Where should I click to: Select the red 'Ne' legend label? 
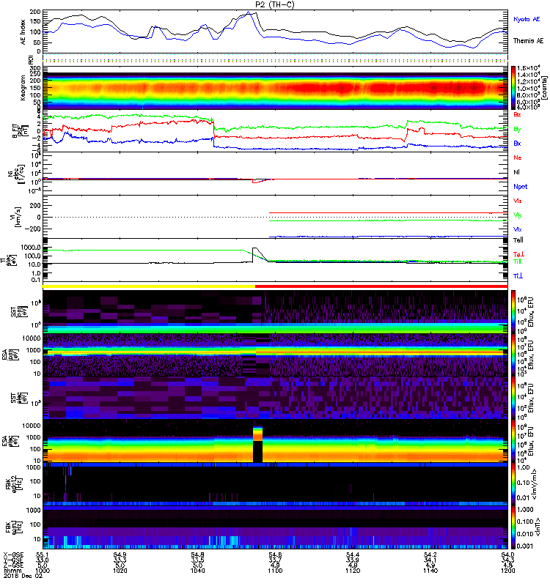point(518,157)
